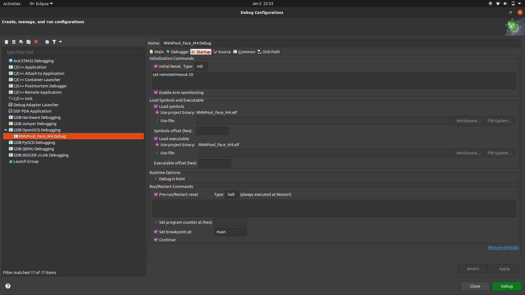
Task: Click the Set breakpoint at field containing main
Action: 230,232
